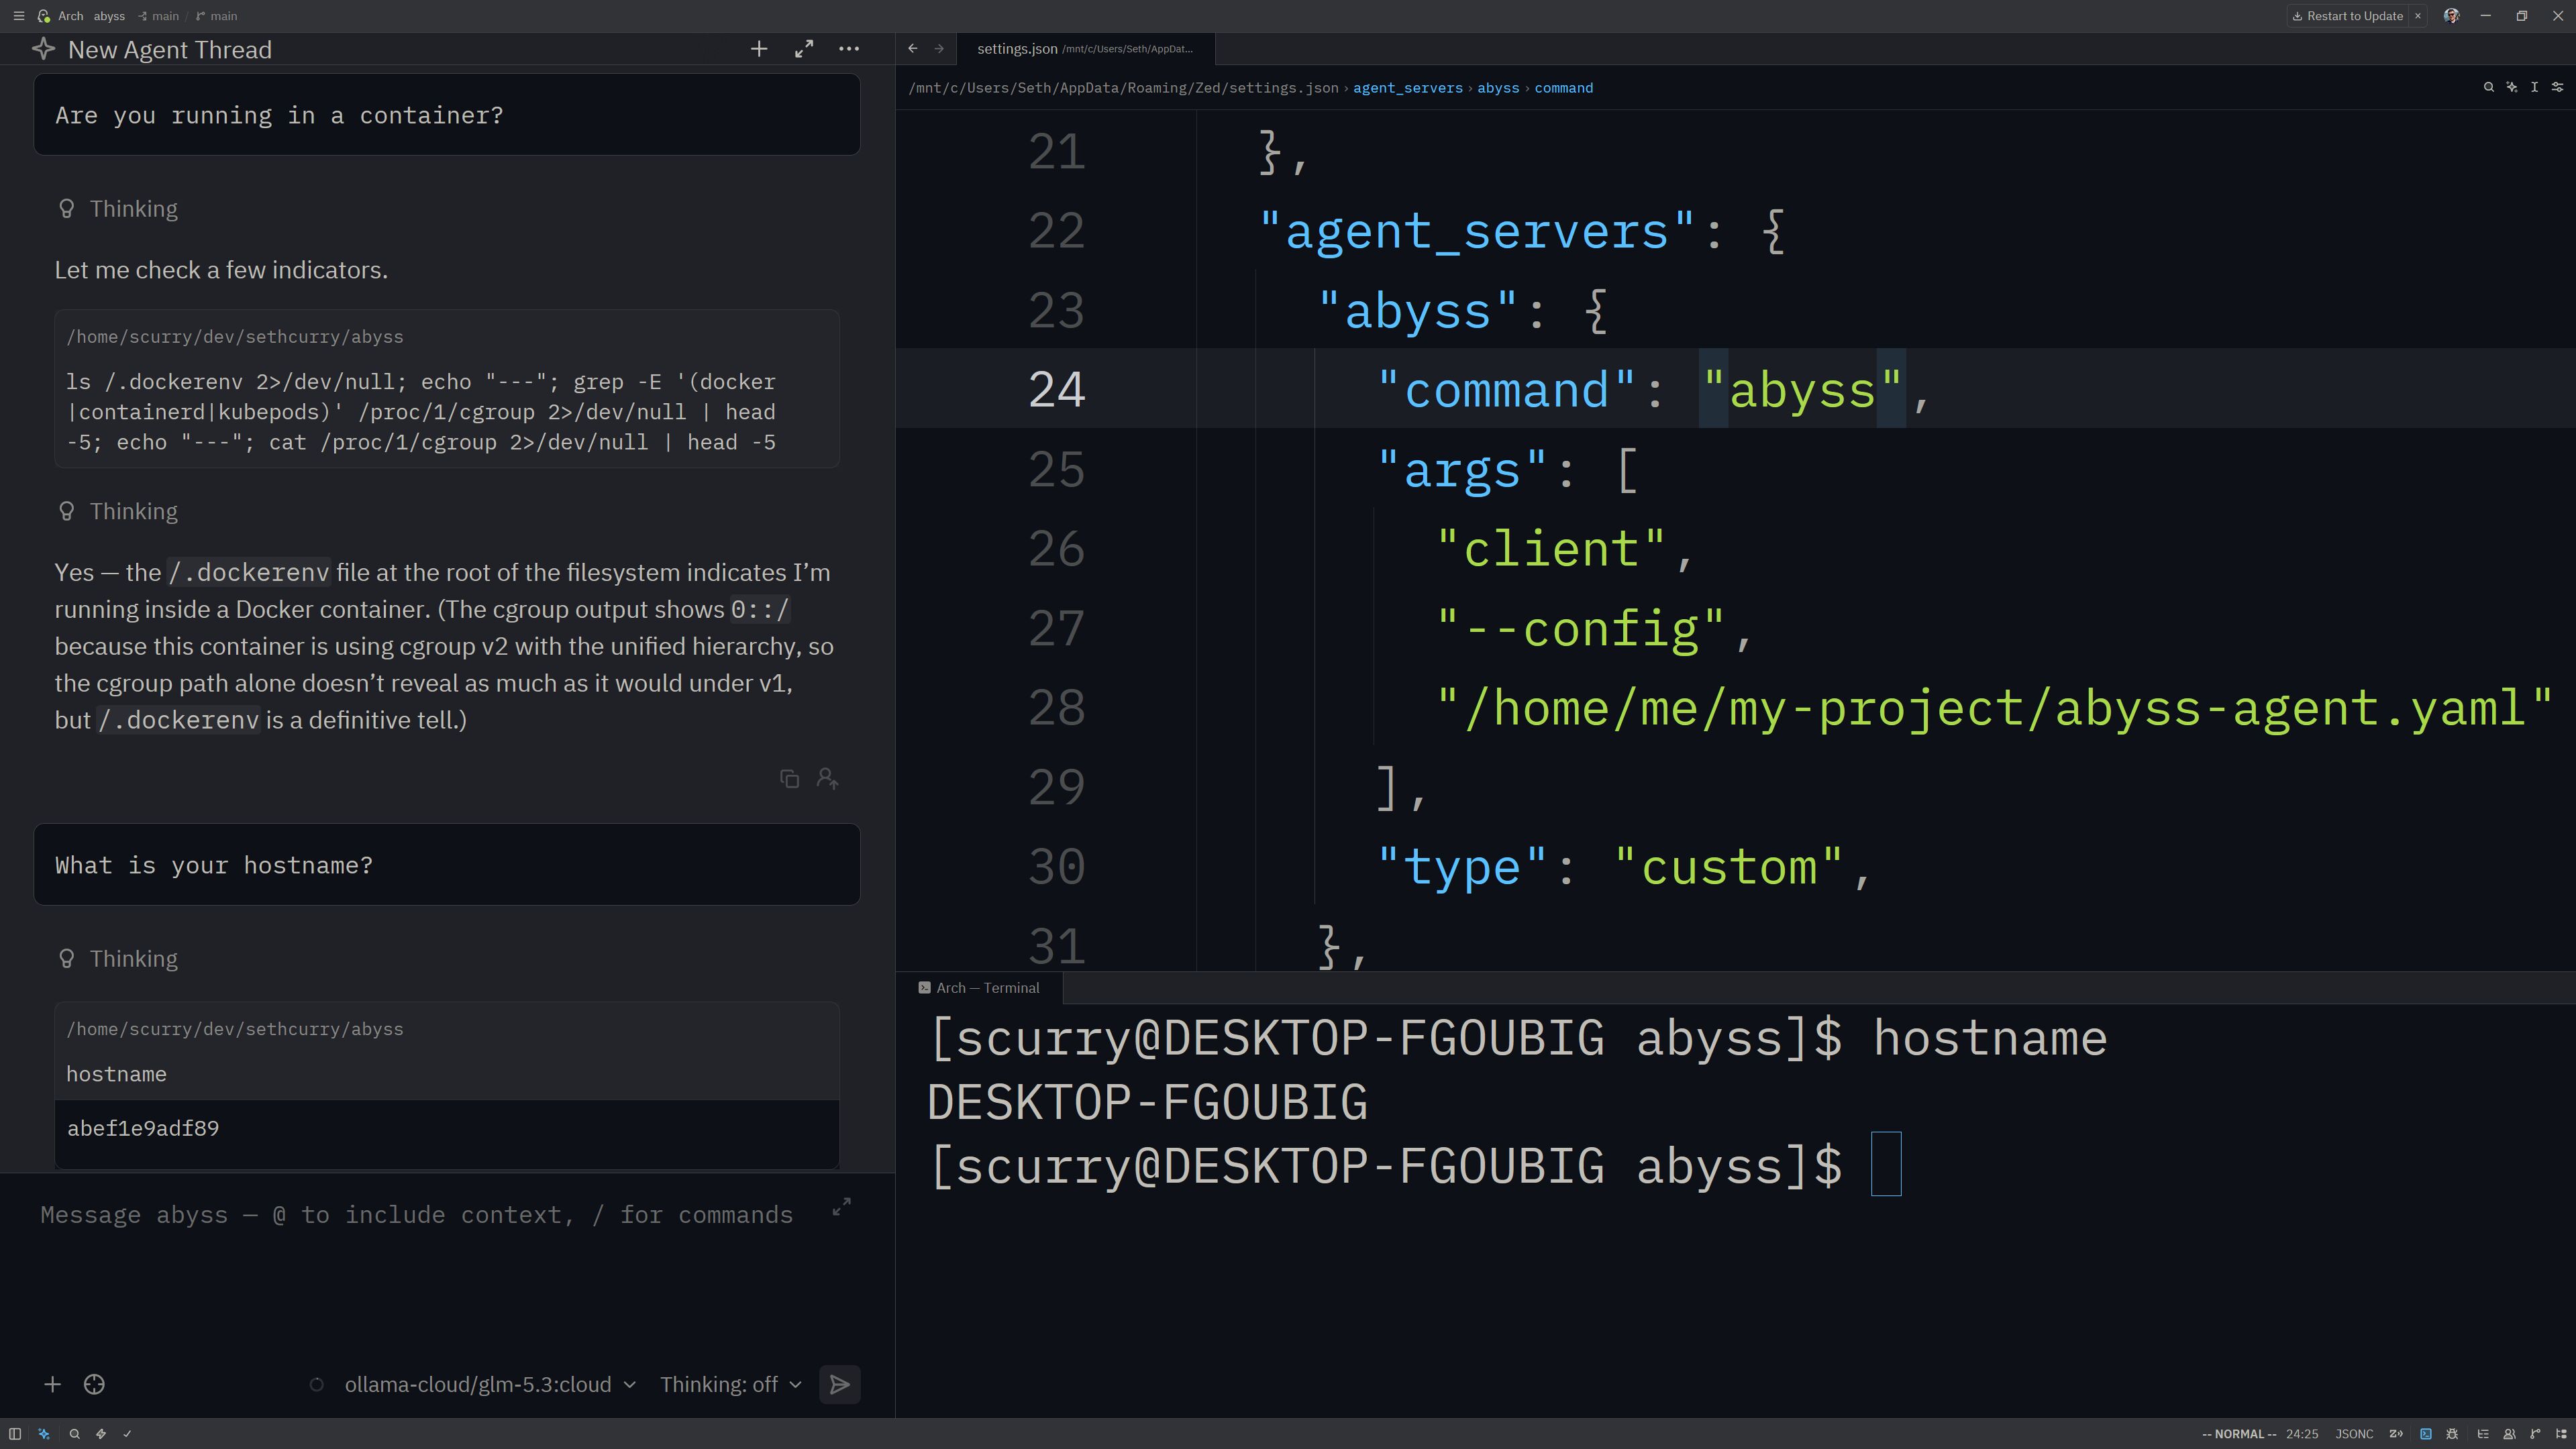2576x1449 pixels.
Task: Click the Restart to Update button
Action: 2348,16
